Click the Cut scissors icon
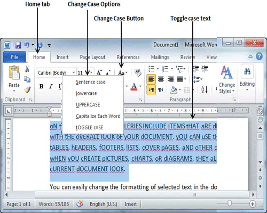This screenshot has height=213, width=267. pos(27,69)
